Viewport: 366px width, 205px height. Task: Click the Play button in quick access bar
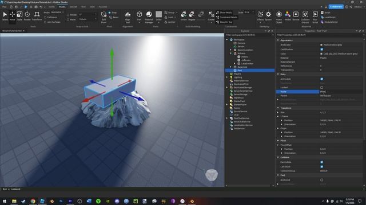(x=26, y=7)
